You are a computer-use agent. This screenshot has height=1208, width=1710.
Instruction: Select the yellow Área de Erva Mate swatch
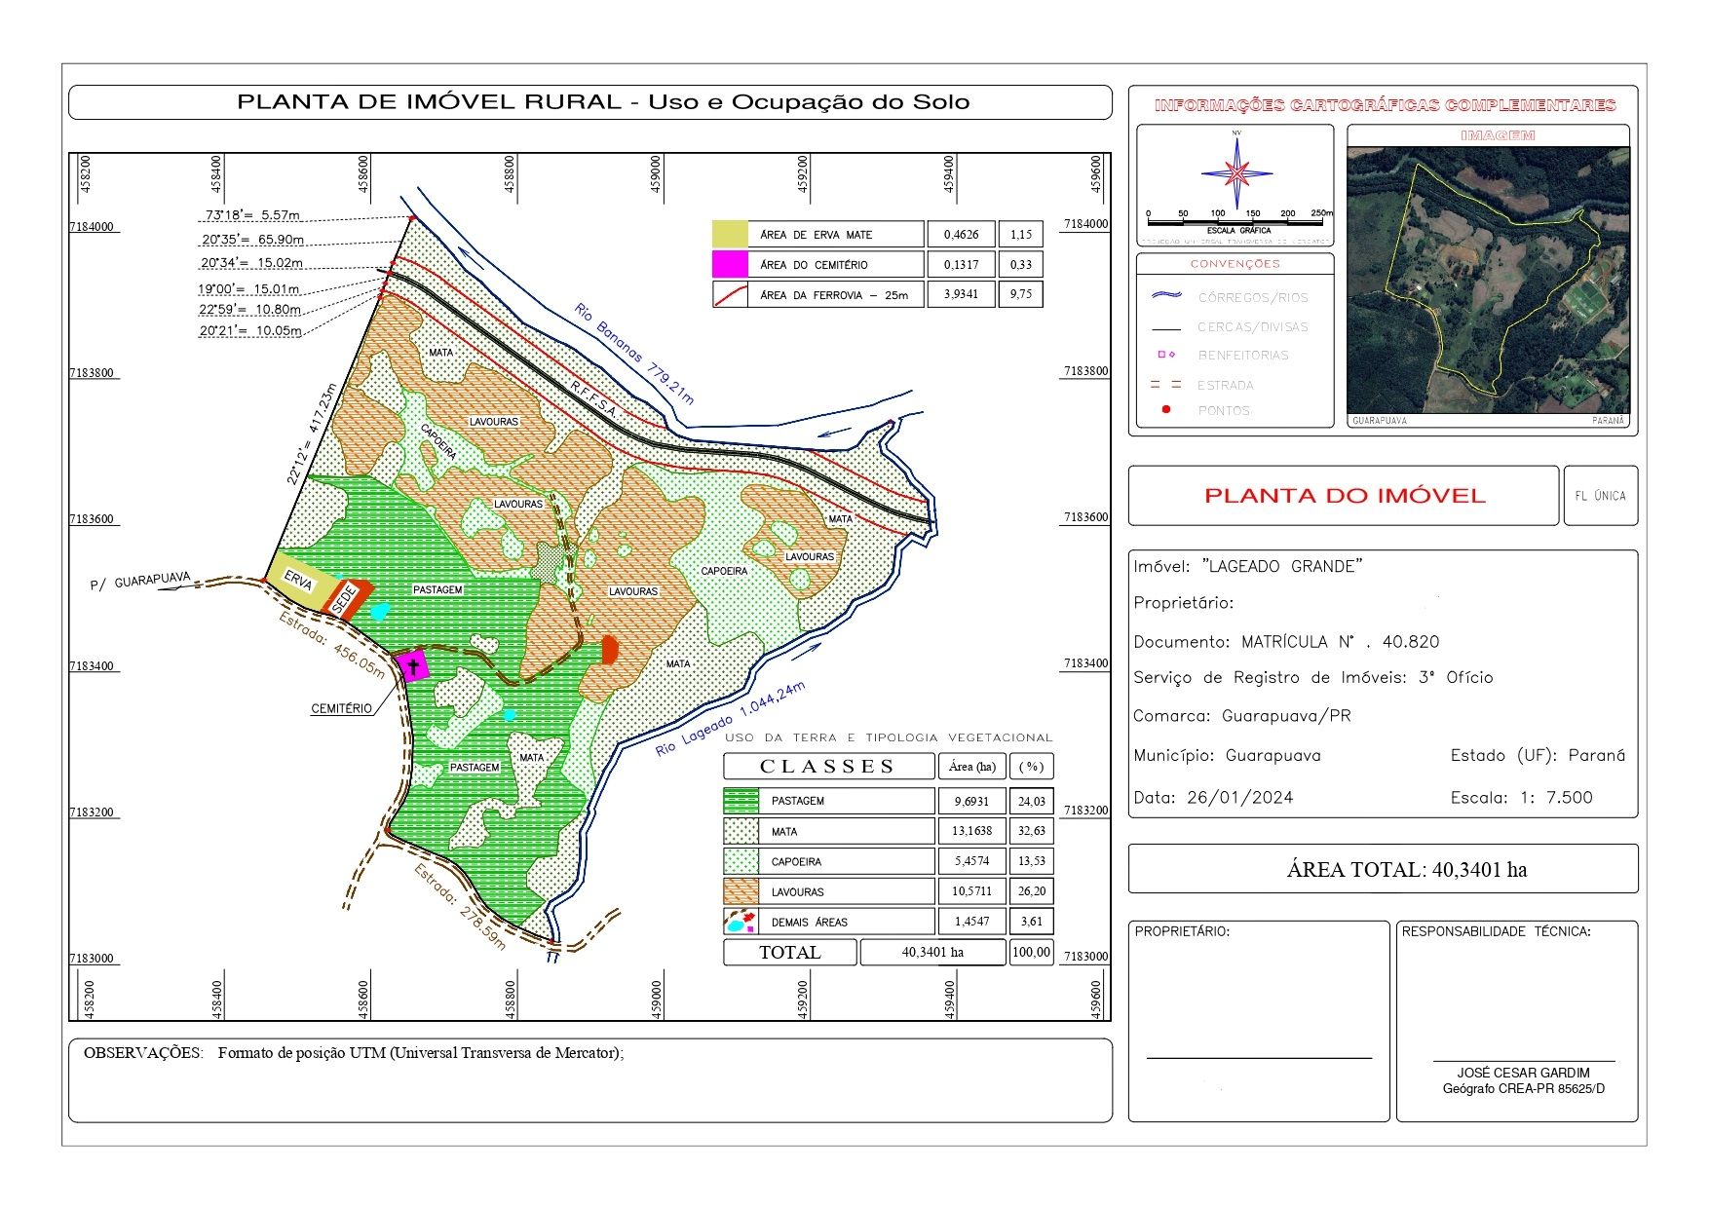pos(730,234)
